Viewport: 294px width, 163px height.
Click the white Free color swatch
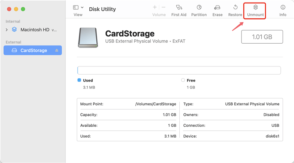pyautogui.click(x=183, y=80)
